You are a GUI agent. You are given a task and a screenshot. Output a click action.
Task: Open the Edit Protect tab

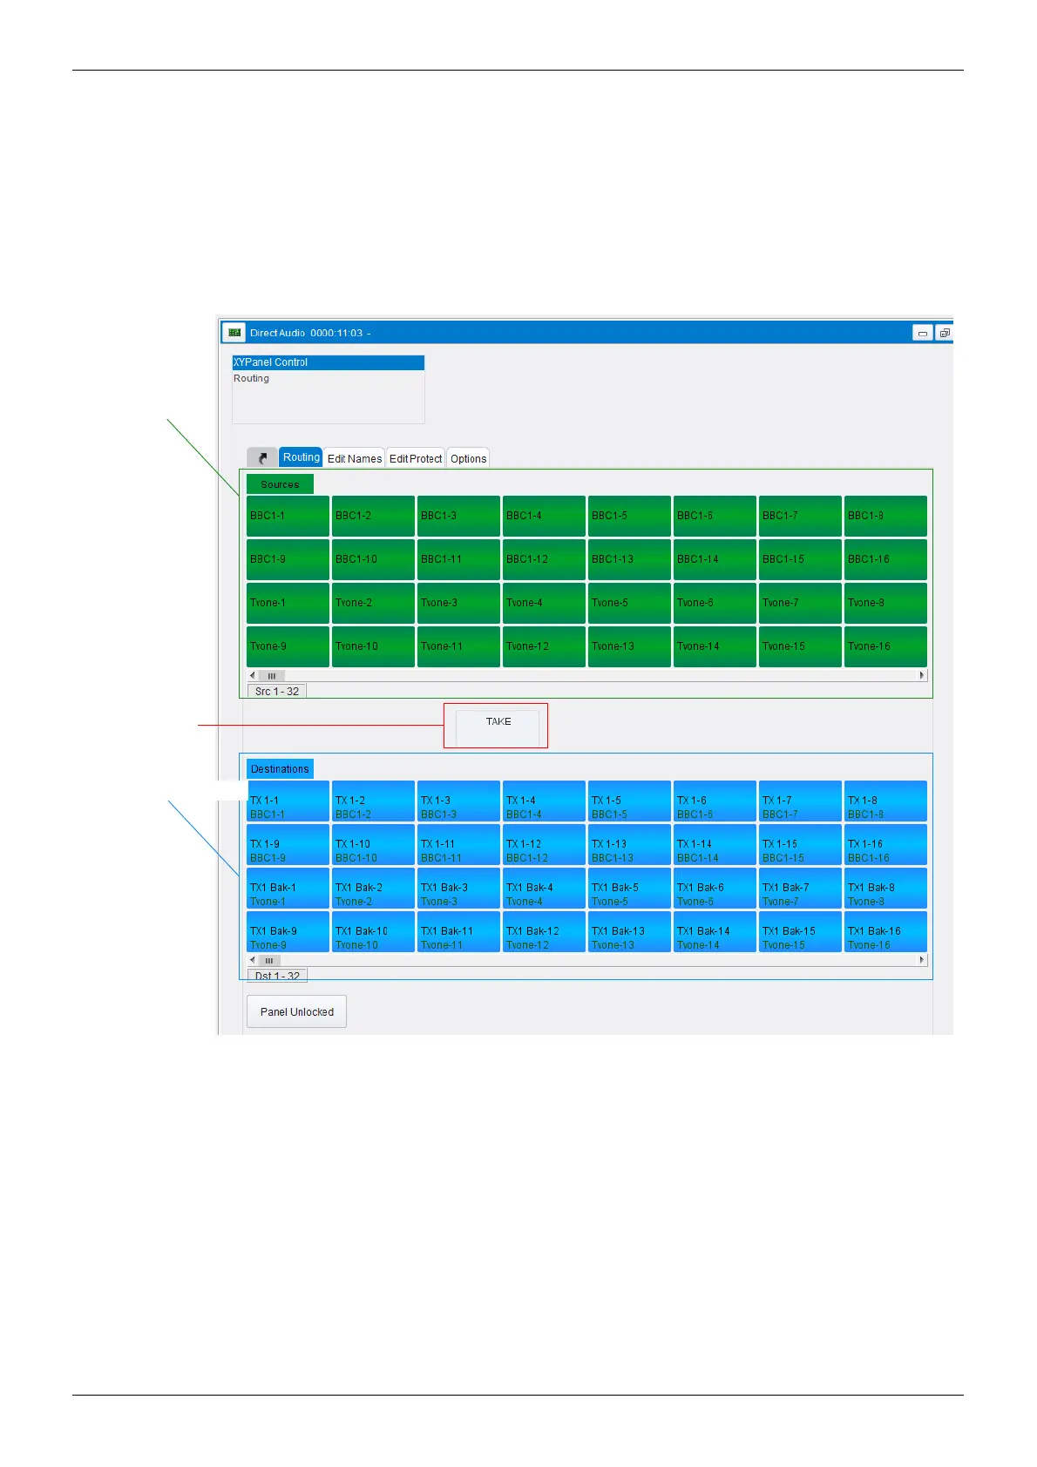click(x=416, y=458)
